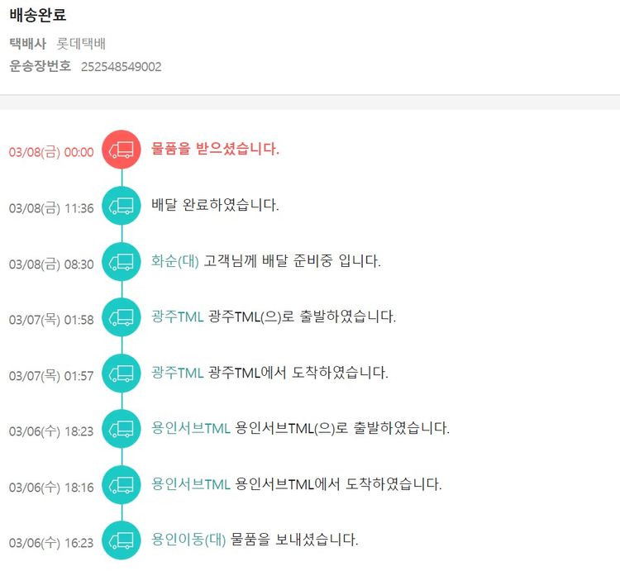Click the red 03/08(금) 00:00 timestamp
620x571 pixels.
[51, 153]
